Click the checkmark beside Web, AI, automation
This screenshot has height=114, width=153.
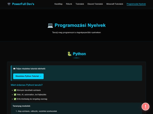point(15,95)
